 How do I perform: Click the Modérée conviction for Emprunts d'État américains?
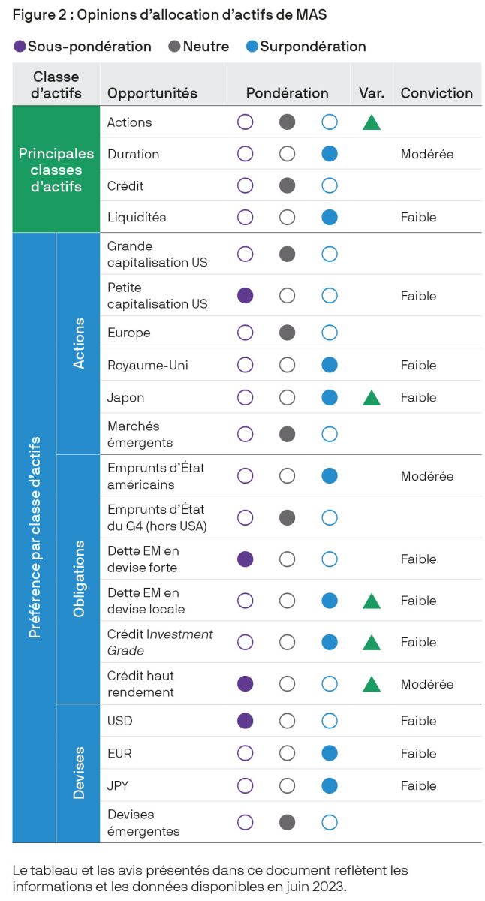click(427, 476)
